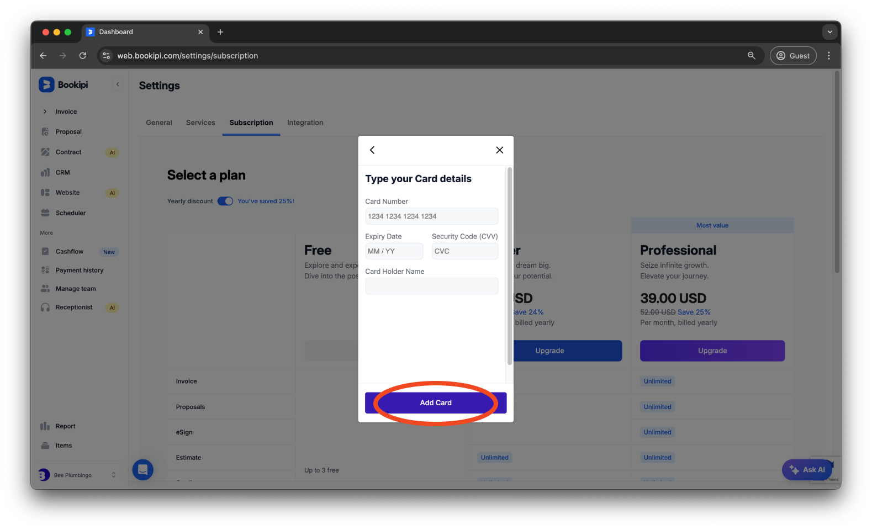The width and height of the screenshot is (872, 530).
Task: Open the Items icon
Action: coord(45,446)
